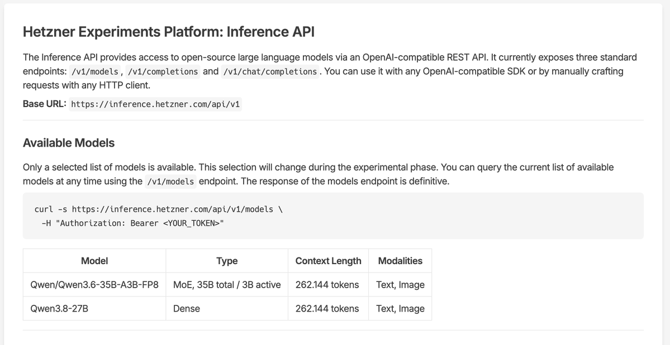670x345 pixels.
Task: Click the 'Modalities' column header
Action: coord(400,261)
